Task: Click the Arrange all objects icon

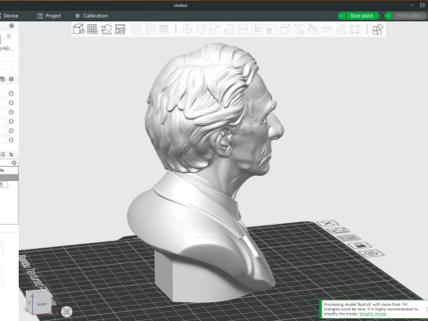Action: tap(119, 29)
